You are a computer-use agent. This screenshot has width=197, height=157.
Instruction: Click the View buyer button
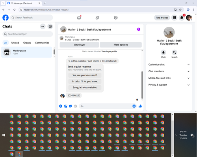point(79,45)
